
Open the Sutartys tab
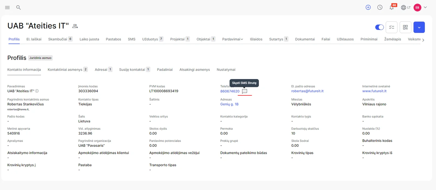pos(279,39)
